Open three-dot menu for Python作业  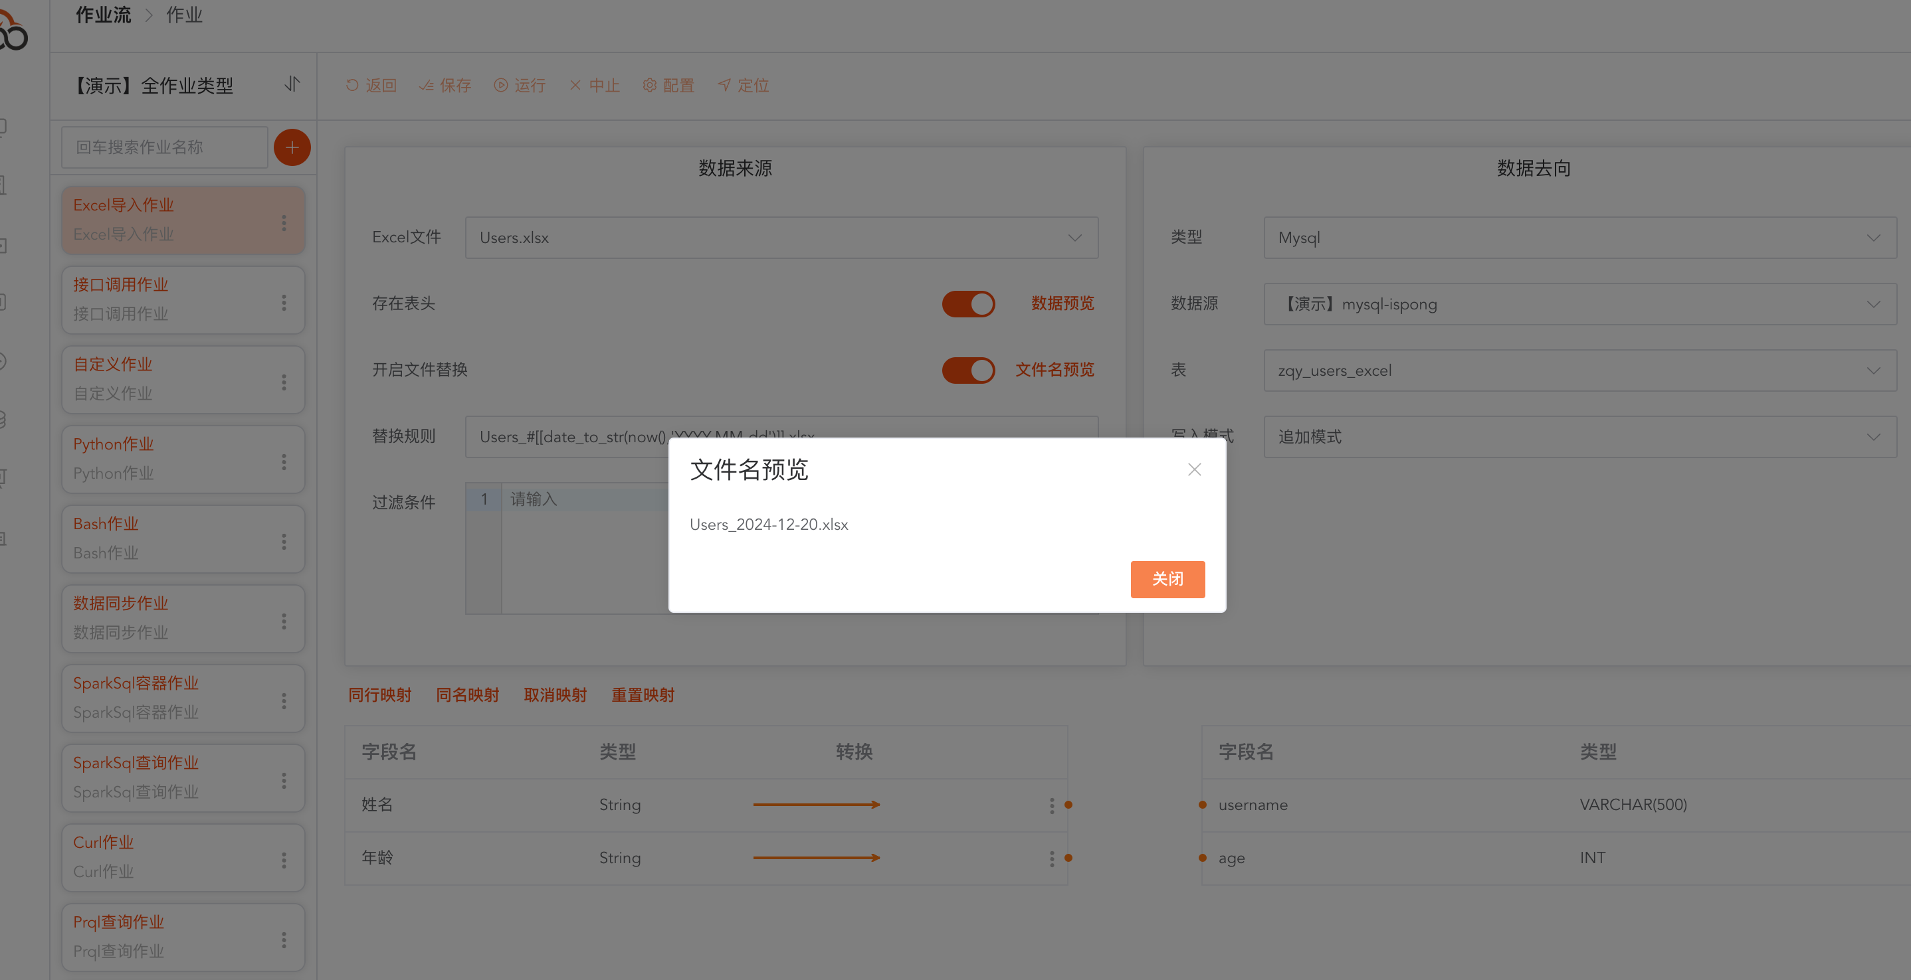(283, 462)
